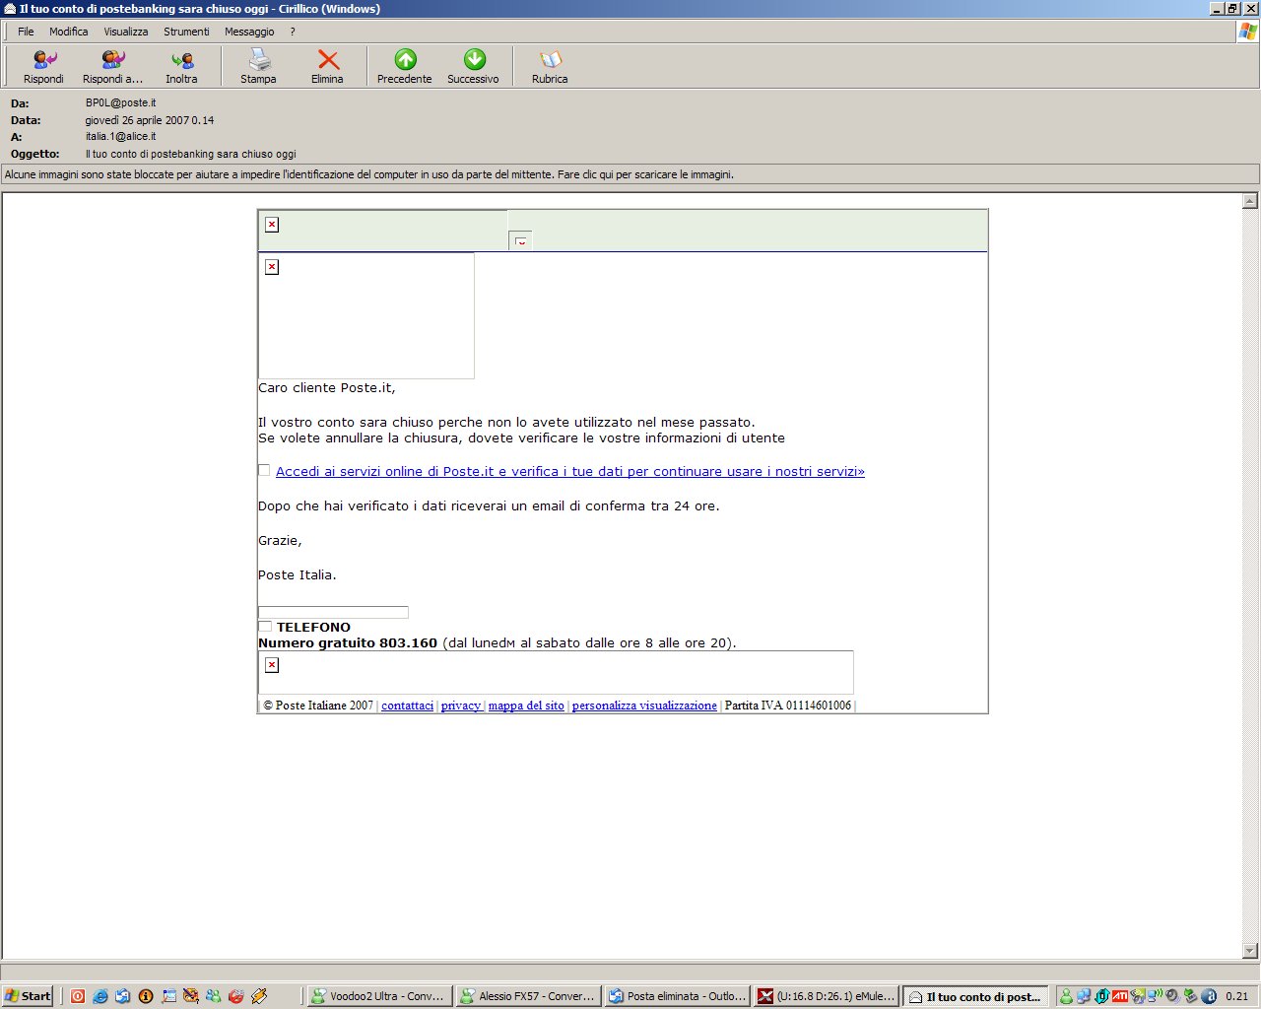Switch to Posta eliminata Outlook taskbar button
The image size is (1261, 1009).
coord(677,996)
